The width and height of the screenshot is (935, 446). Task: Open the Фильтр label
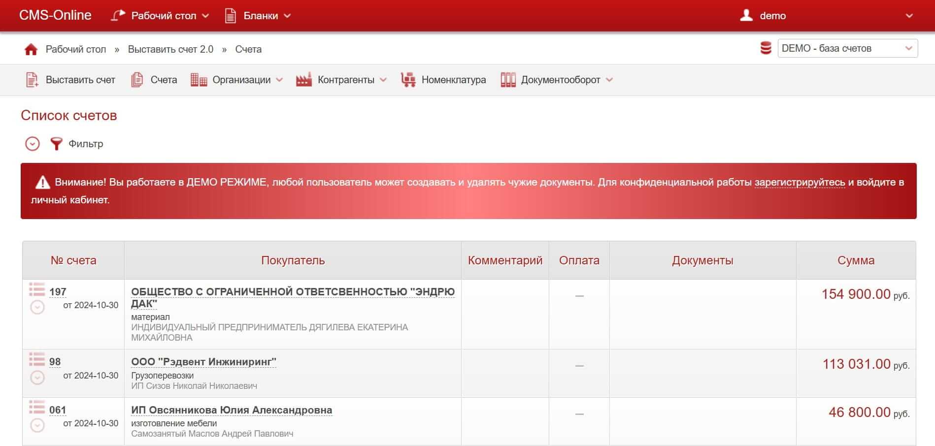click(86, 144)
